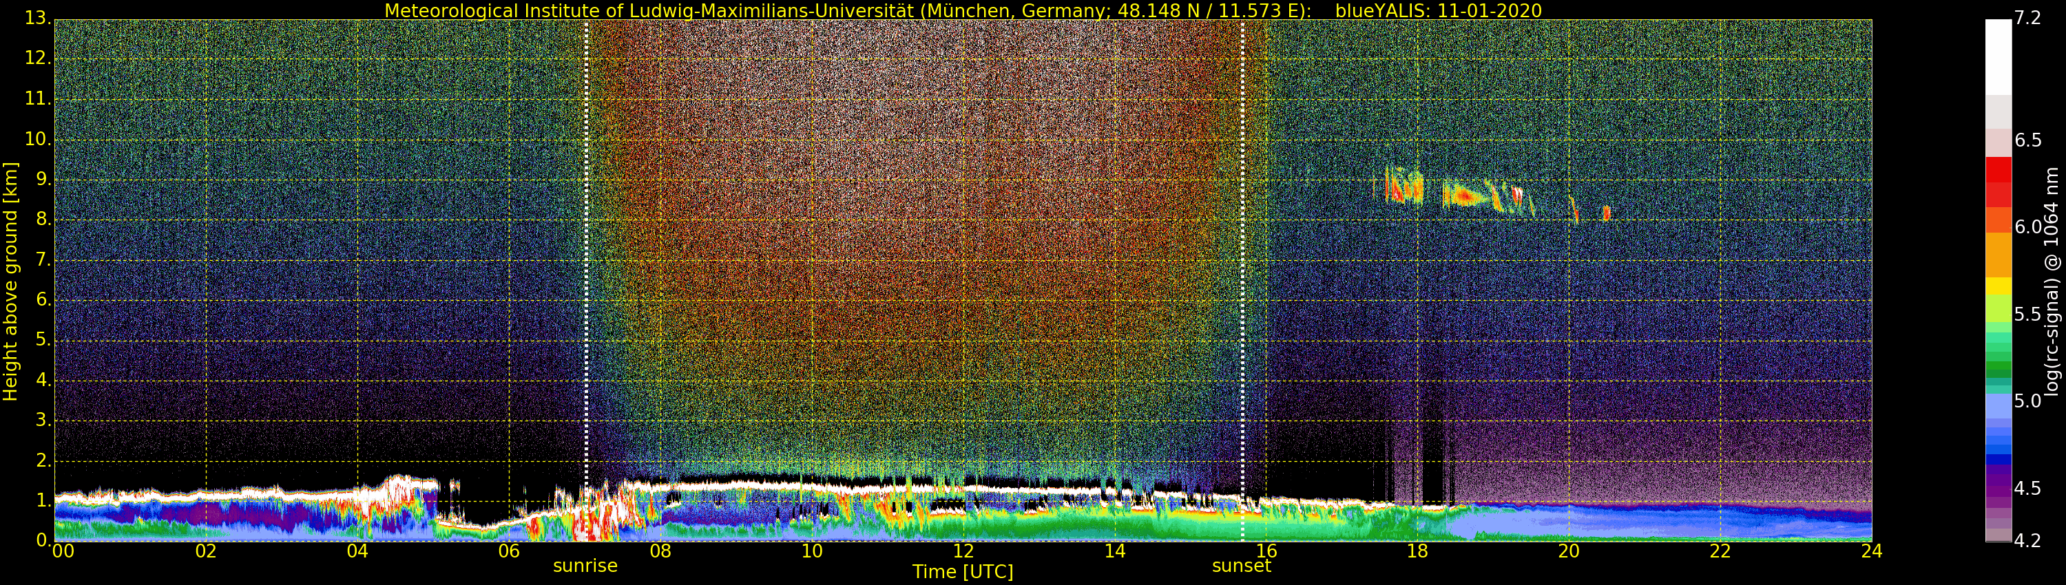Click the colorbar value '5.5'
This screenshot has height=585, width=2066.
point(2027,314)
